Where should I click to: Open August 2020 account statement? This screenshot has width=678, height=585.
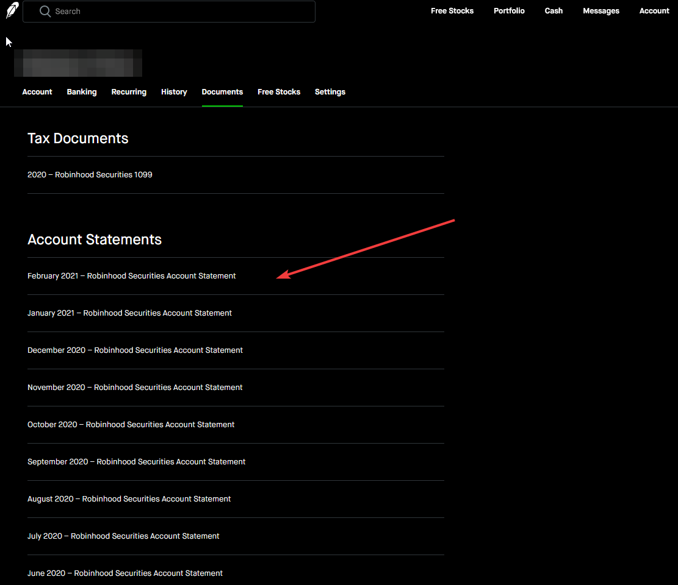pos(129,498)
